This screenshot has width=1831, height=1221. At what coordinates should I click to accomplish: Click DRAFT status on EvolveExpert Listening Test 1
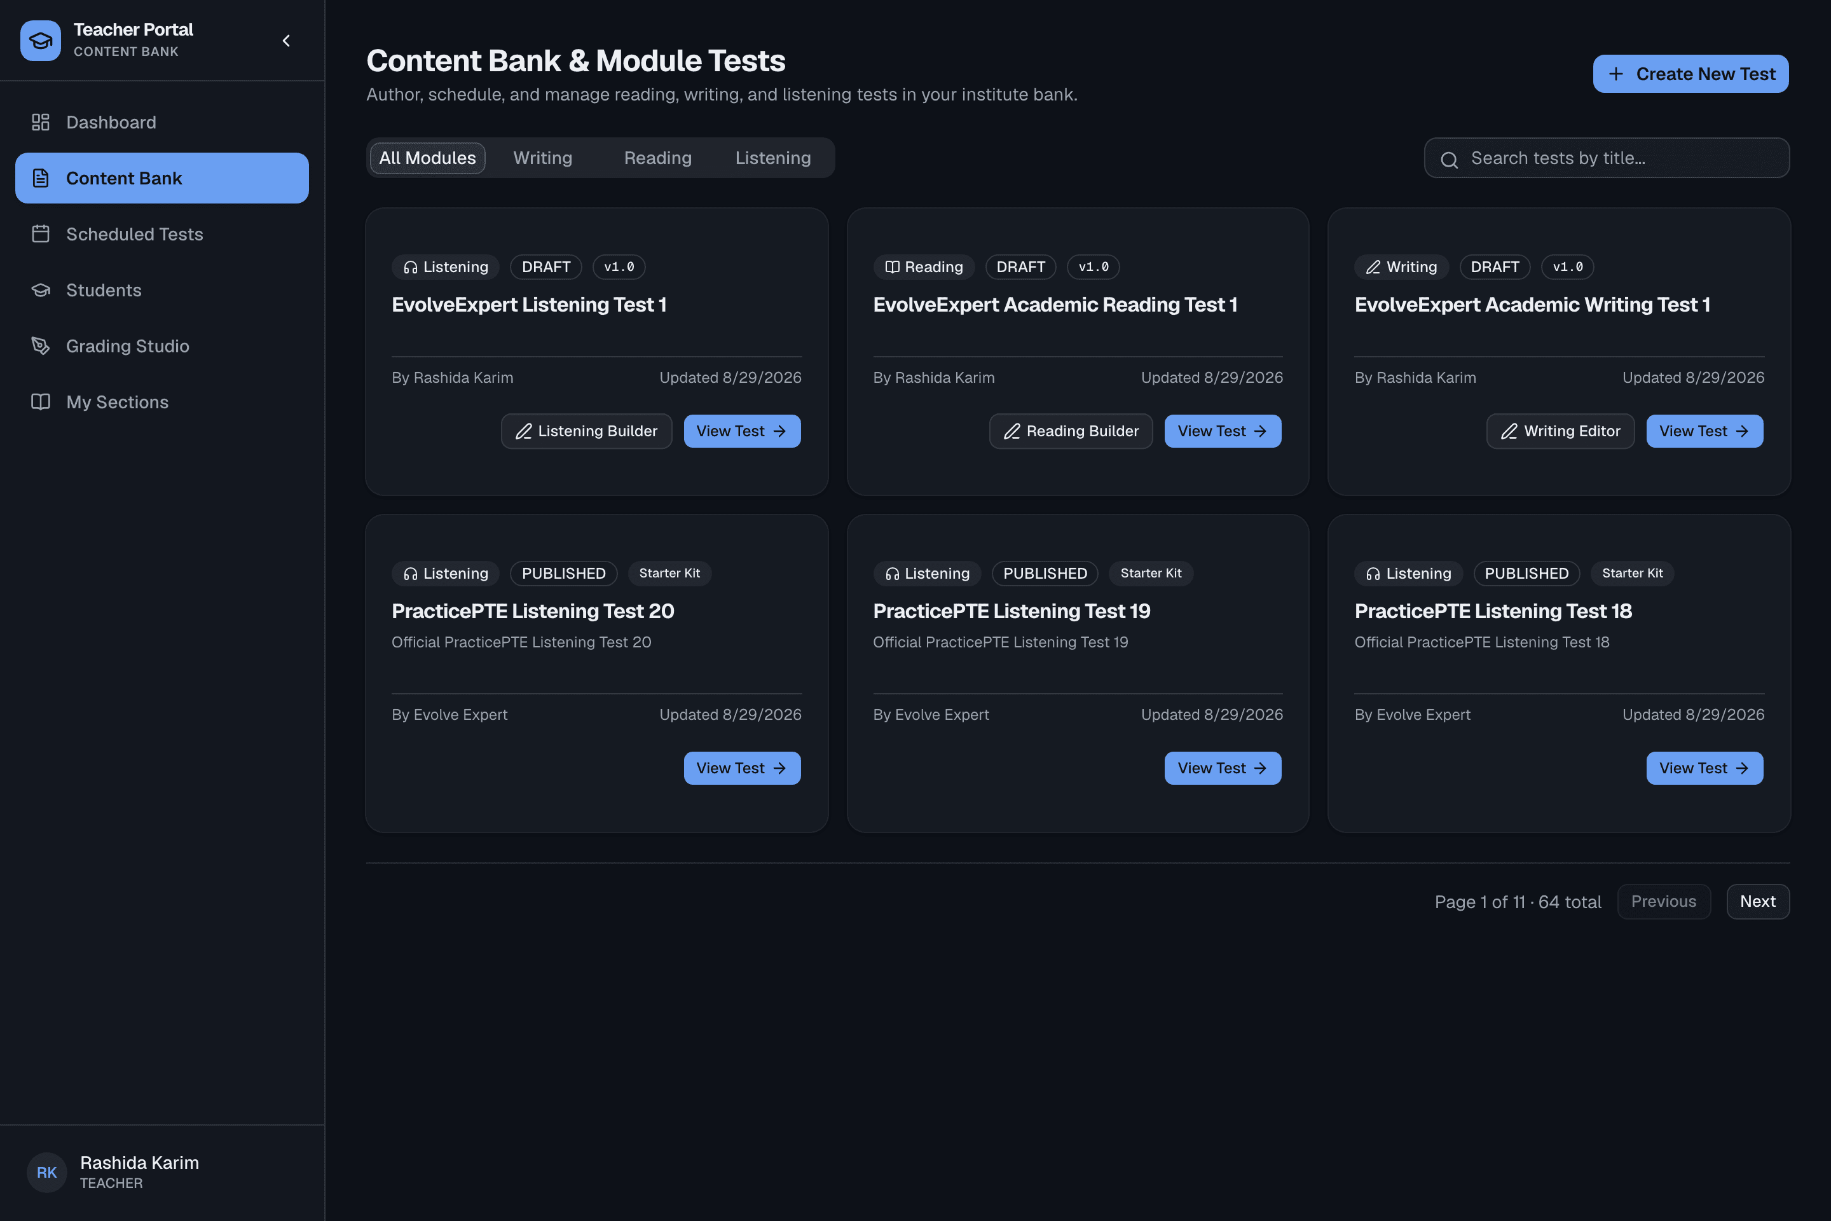(545, 267)
